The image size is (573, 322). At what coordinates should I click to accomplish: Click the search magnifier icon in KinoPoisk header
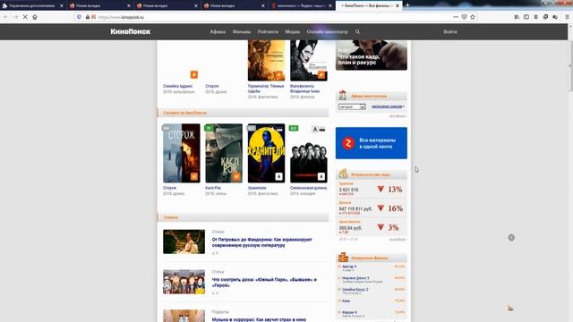click(357, 32)
